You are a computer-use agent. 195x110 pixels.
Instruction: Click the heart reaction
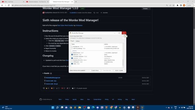[x=63, y=88]
